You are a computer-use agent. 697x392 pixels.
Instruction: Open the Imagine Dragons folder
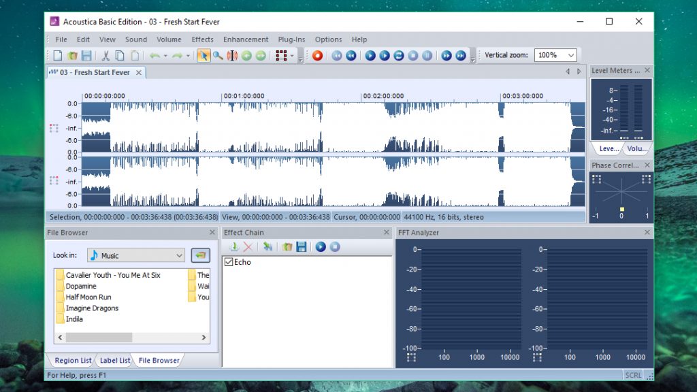93,308
